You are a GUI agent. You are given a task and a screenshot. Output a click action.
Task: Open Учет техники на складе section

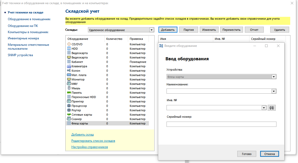point(25,12)
